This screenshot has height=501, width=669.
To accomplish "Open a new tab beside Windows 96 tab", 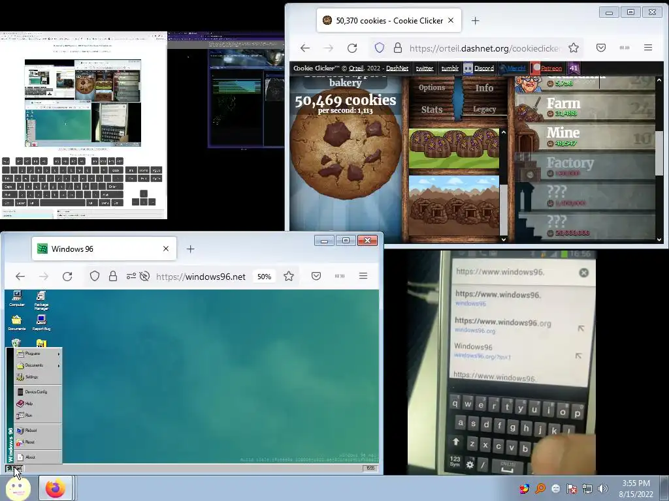I will 190,249.
